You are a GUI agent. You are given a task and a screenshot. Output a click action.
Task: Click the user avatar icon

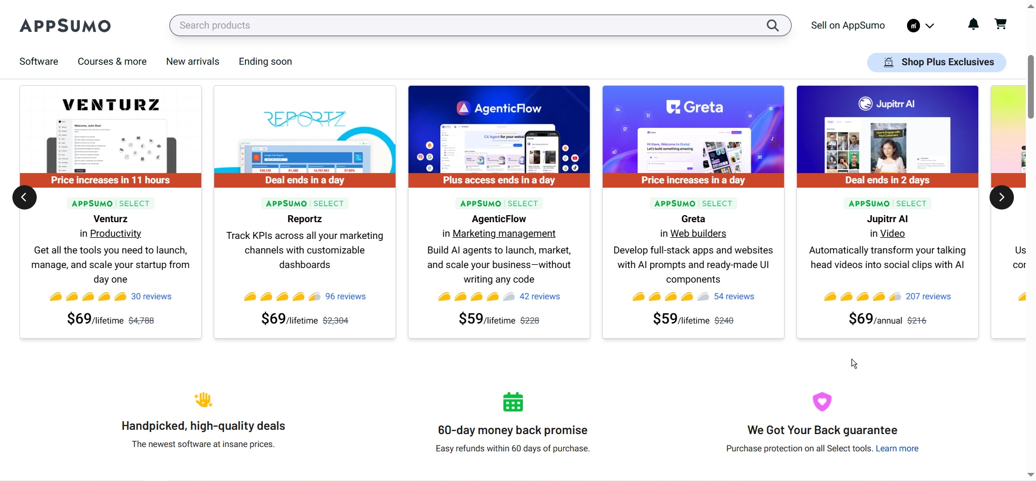tap(913, 25)
